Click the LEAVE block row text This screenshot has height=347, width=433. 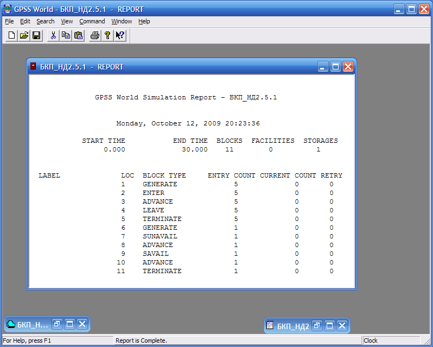154,210
